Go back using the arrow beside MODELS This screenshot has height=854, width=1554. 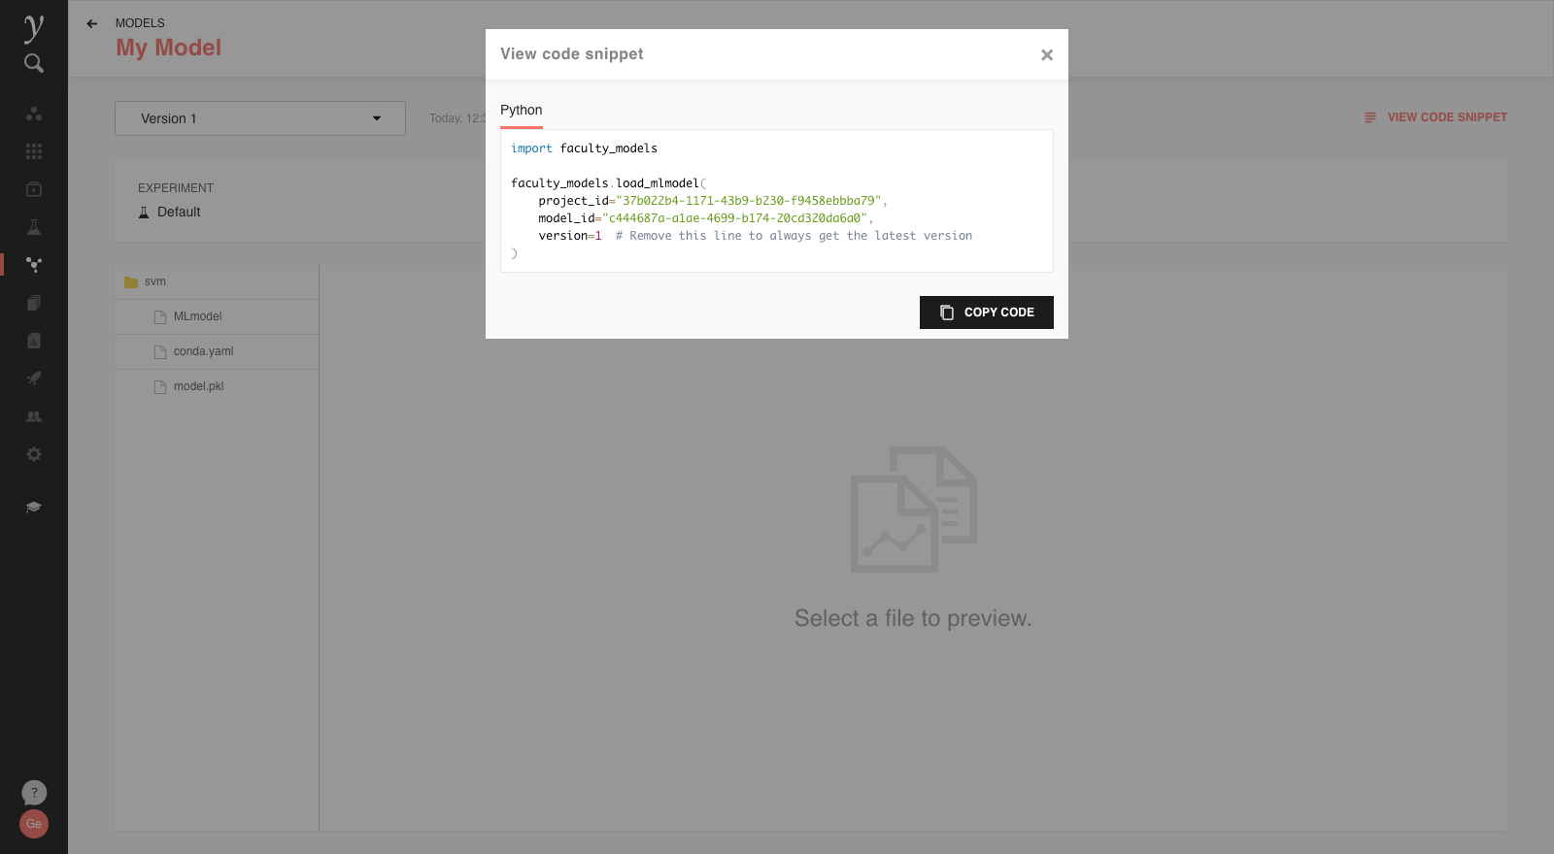pos(92,23)
